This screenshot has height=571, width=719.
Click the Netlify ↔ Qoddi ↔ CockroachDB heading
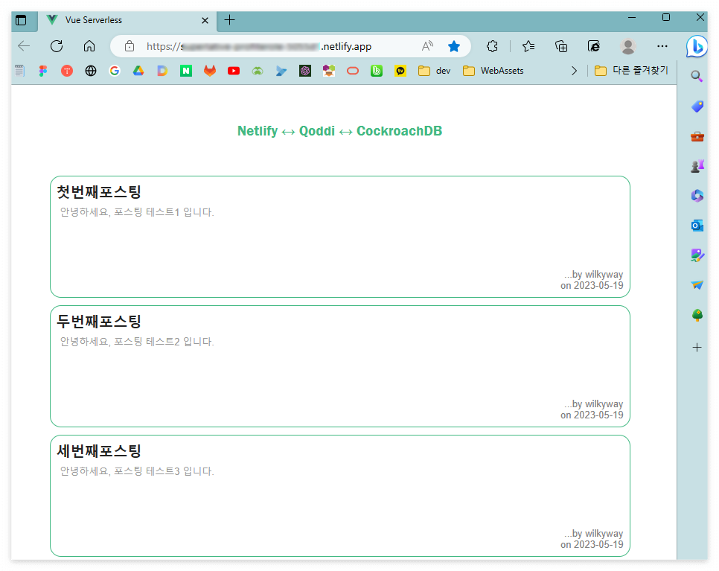click(340, 131)
